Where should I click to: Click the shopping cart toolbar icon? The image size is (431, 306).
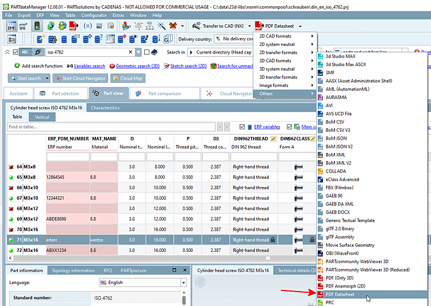pyautogui.click(x=24, y=26)
